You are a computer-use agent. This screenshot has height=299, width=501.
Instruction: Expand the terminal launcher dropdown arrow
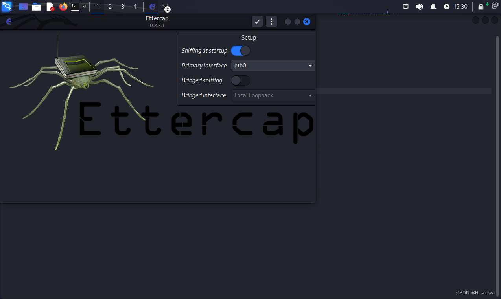point(84,7)
